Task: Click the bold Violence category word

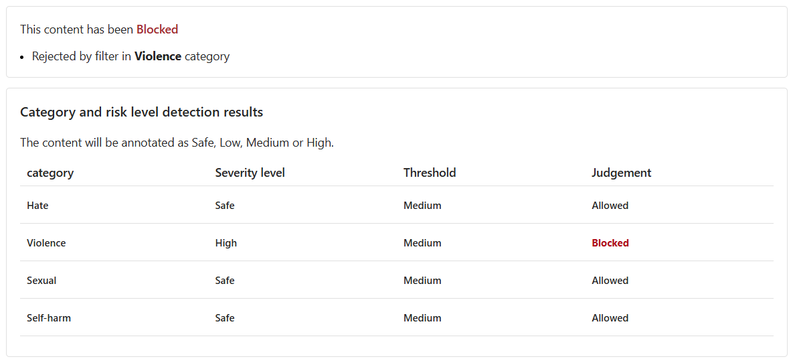Action: [x=157, y=56]
